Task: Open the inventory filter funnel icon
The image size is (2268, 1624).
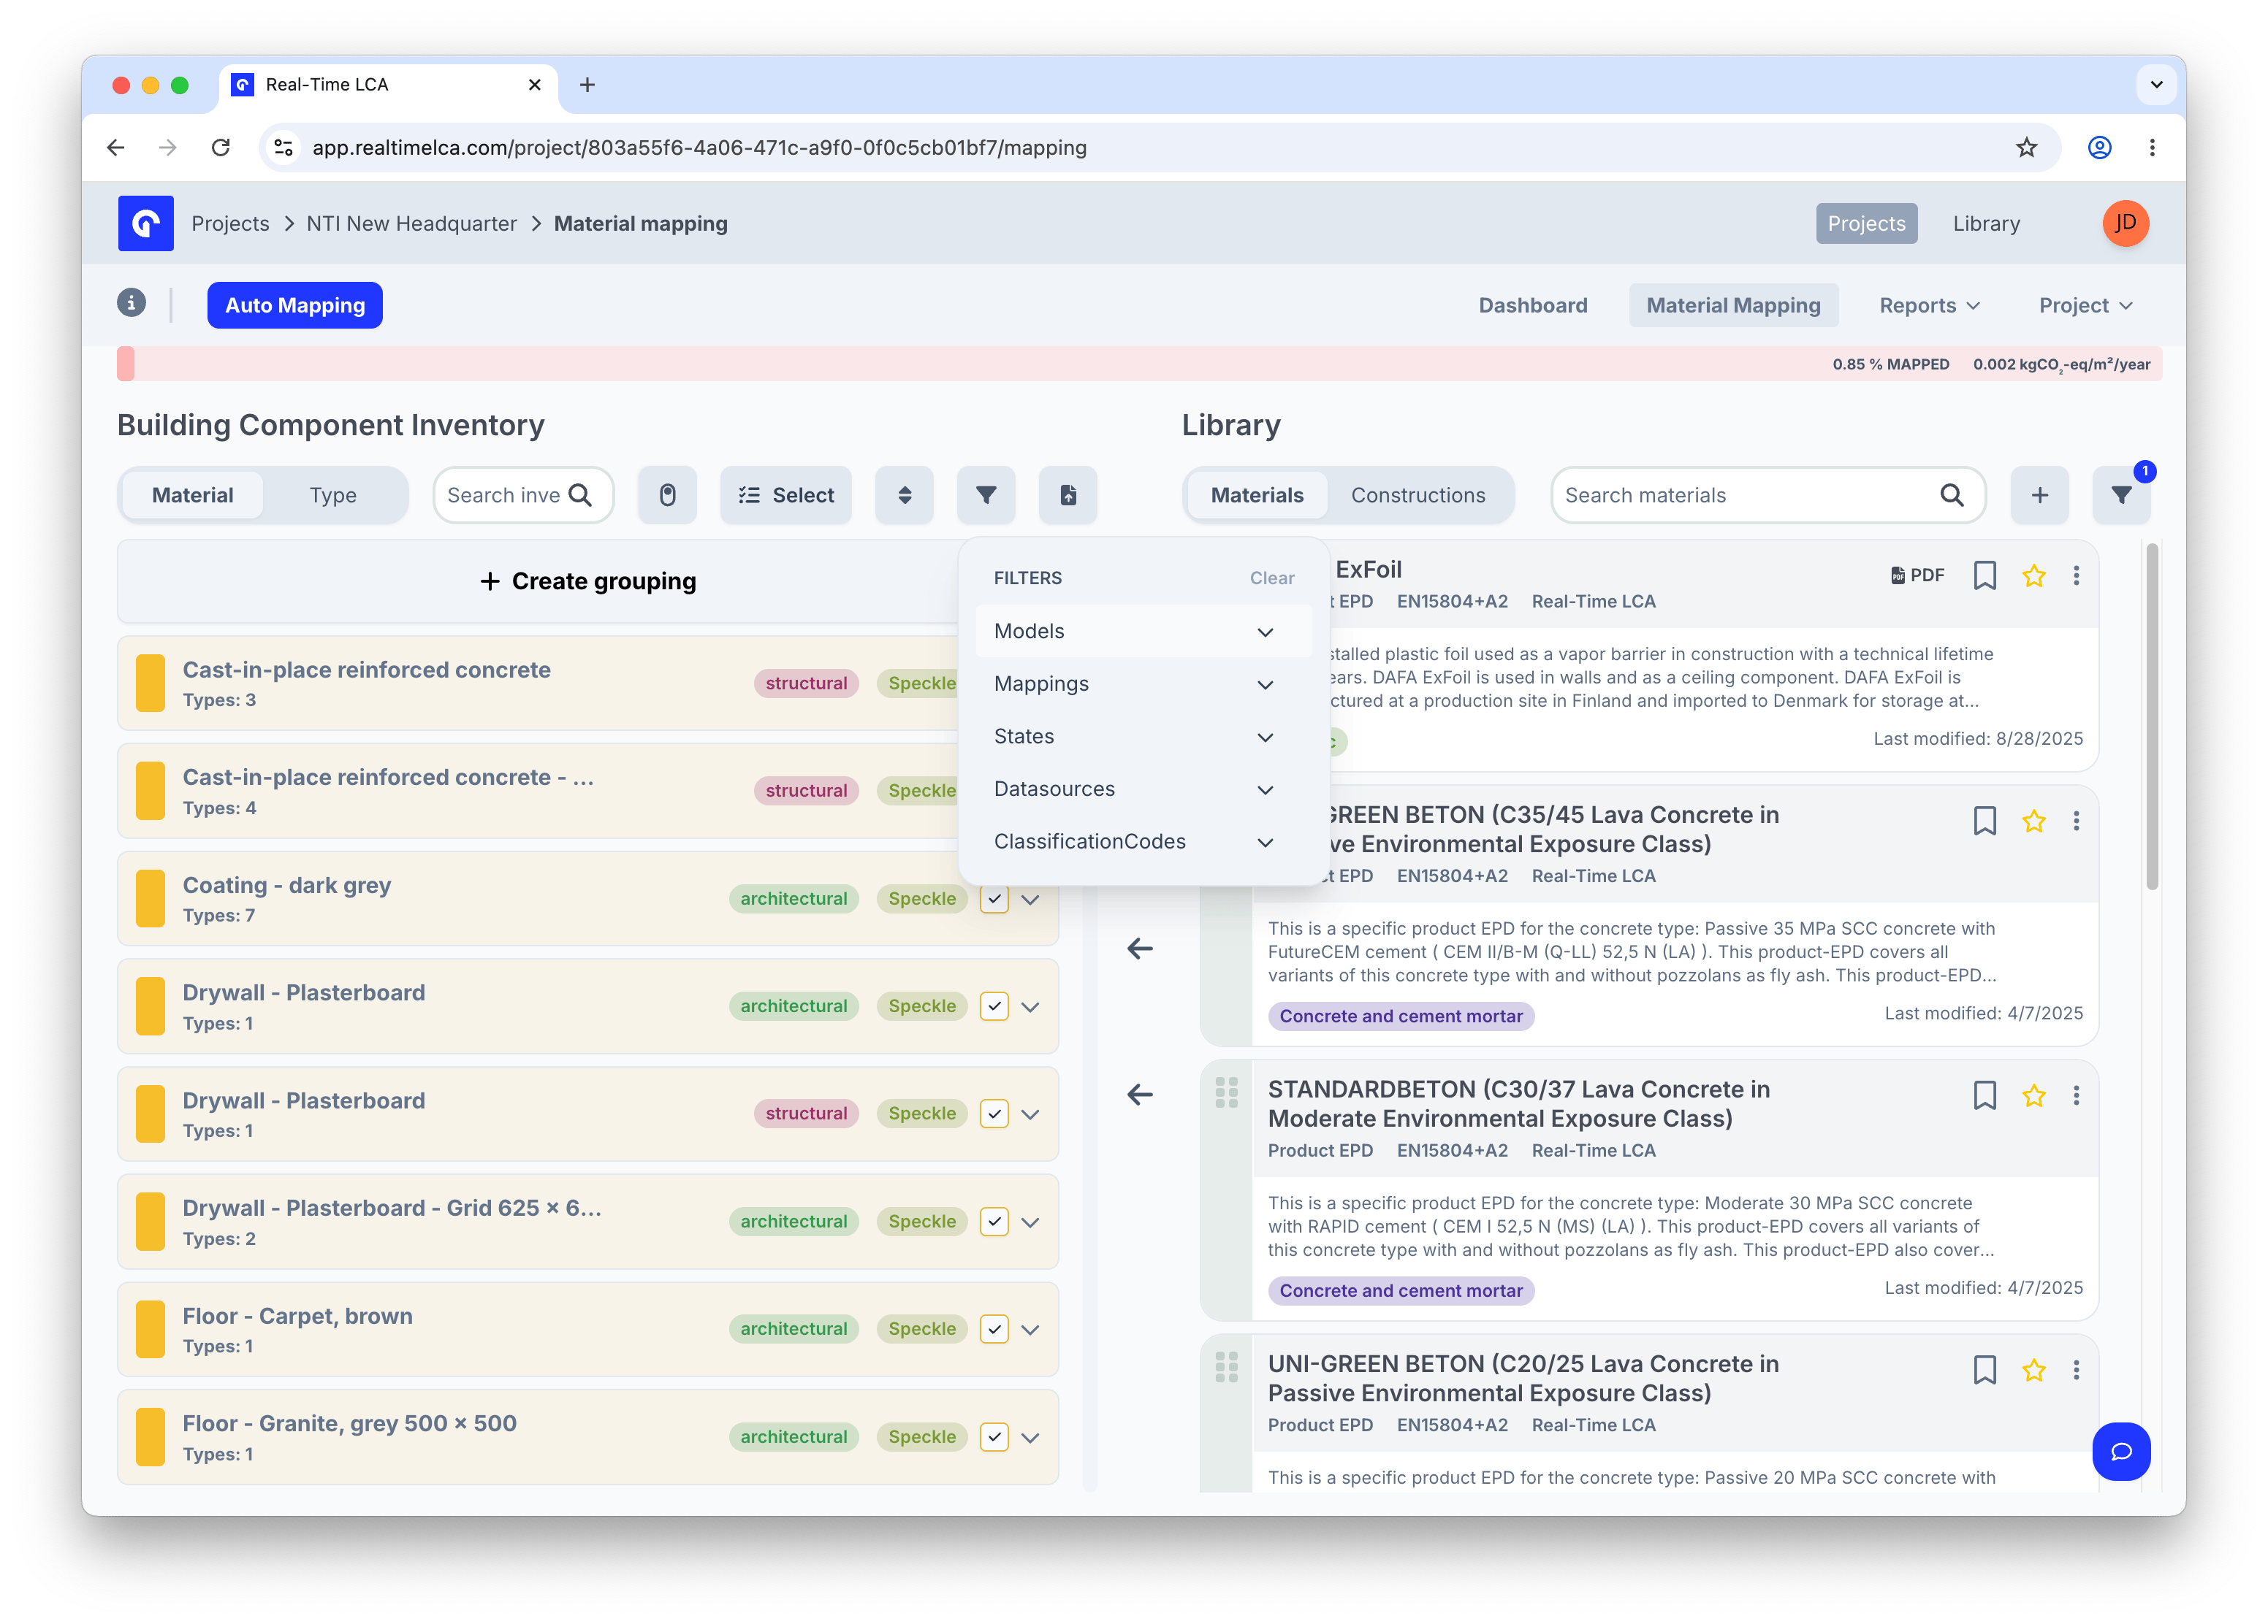Action: pyautogui.click(x=986, y=494)
